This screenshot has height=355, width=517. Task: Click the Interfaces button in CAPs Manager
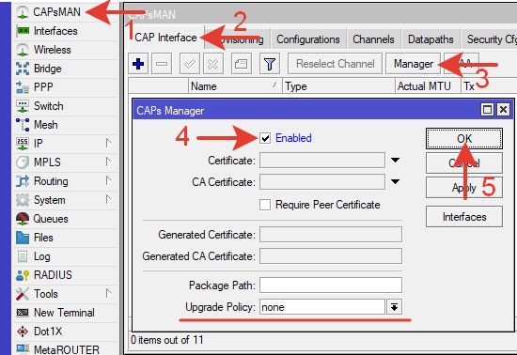pyautogui.click(x=464, y=217)
